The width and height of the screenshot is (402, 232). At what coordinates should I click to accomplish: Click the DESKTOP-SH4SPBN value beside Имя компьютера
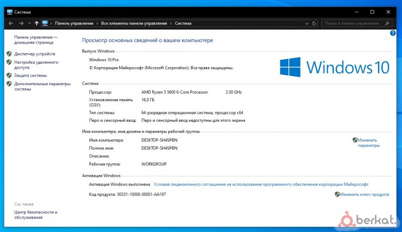[159, 140]
